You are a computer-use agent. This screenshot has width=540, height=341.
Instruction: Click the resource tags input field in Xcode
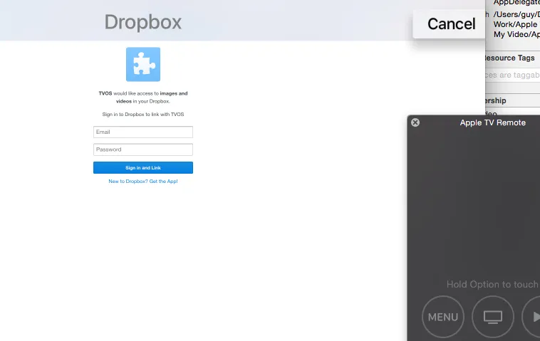pyautogui.click(x=512, y=75)
